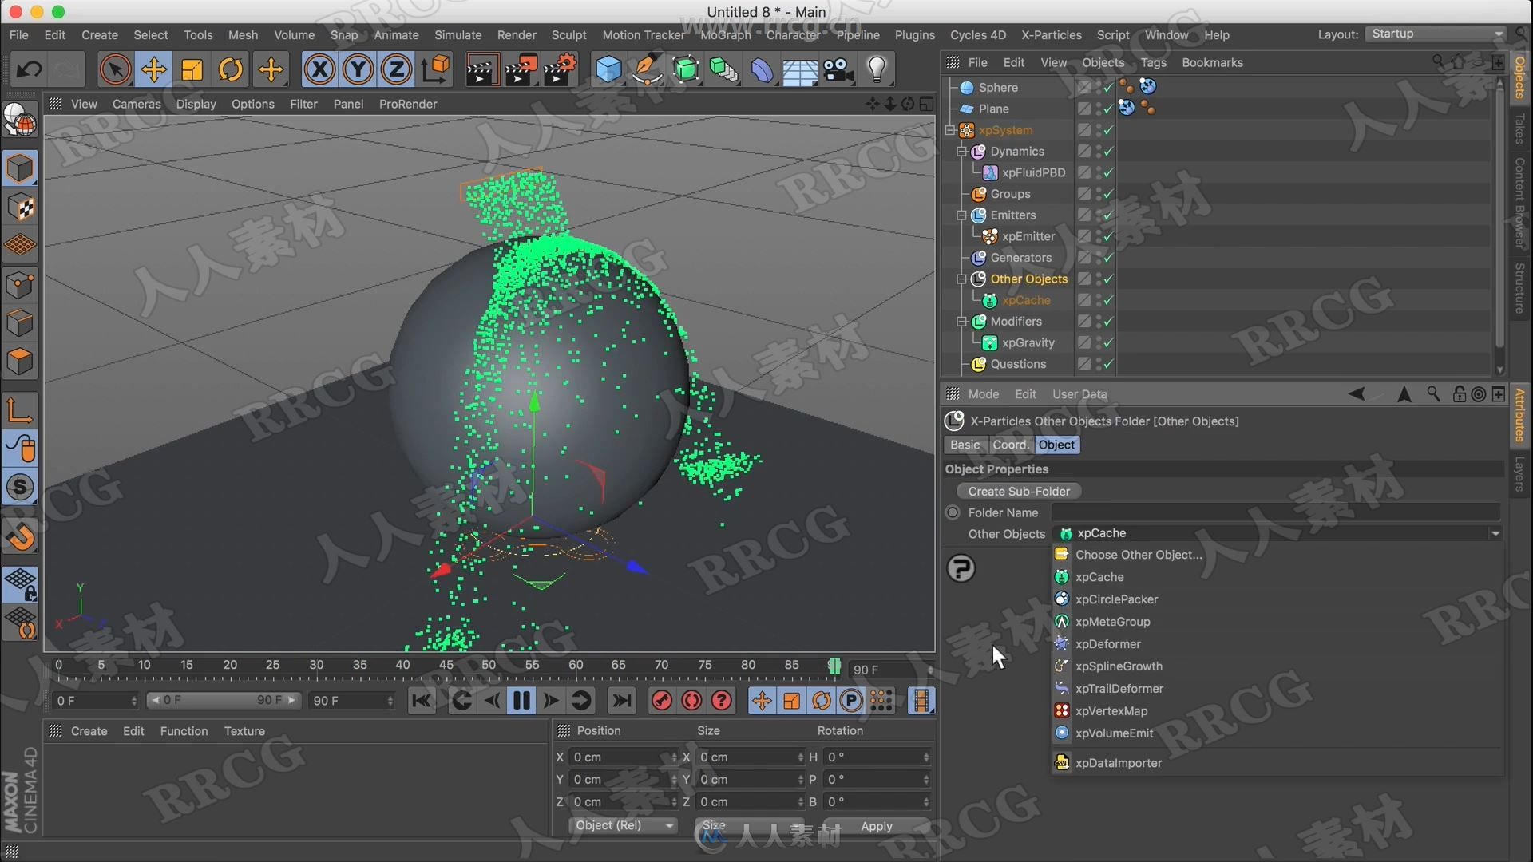Click the Record Active Objects button

tap(662, 701)
